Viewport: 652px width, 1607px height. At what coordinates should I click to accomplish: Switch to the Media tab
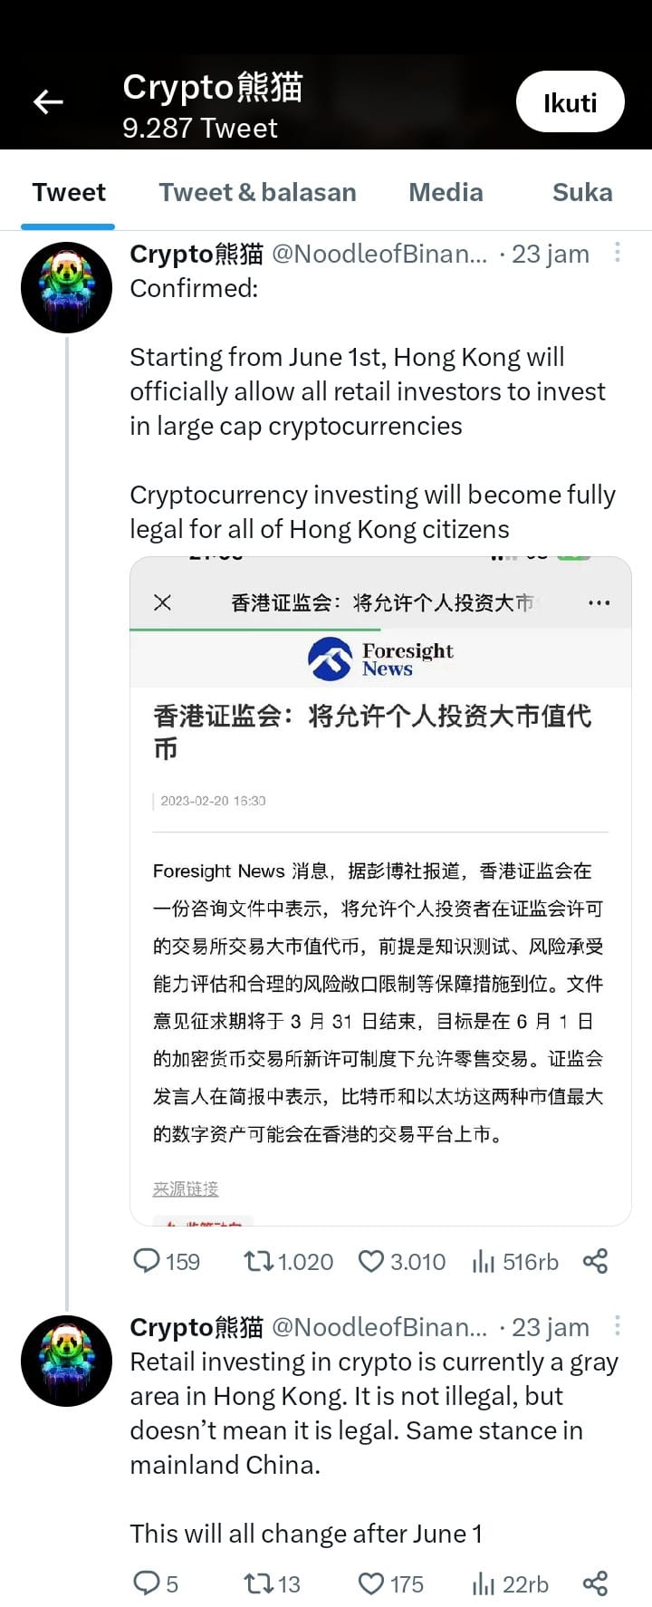click(446, 192)
